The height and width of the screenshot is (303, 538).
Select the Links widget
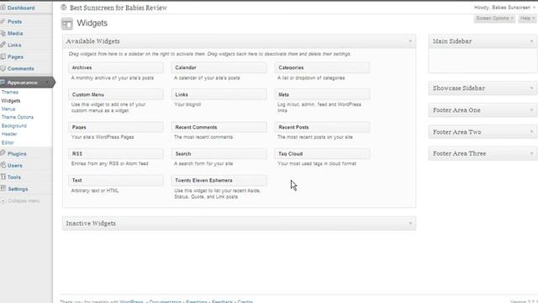coord(219,94)
